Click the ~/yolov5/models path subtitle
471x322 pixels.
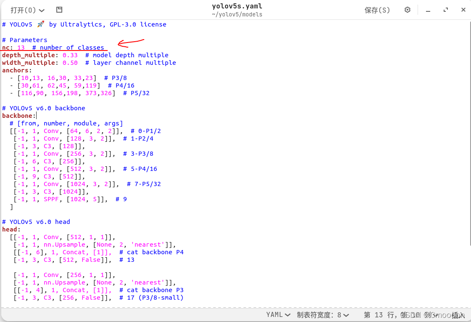[x=237, y=14]
